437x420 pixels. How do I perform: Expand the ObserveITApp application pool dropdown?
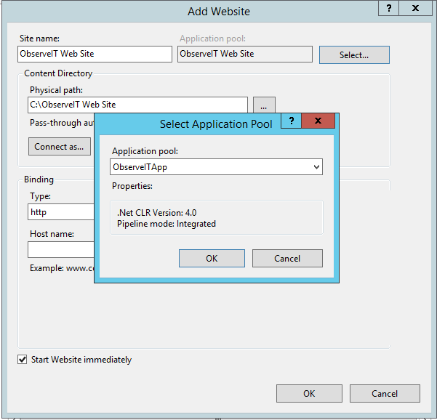(x=316, y=167)
